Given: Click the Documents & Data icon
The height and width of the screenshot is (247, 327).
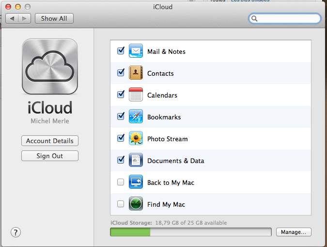Looking at the screenshot, I should (136, 160).
